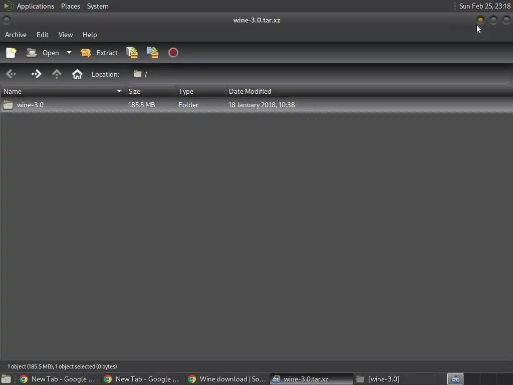Click the Add folder to archive icon

pyautogui.click(x=153, y=53)
